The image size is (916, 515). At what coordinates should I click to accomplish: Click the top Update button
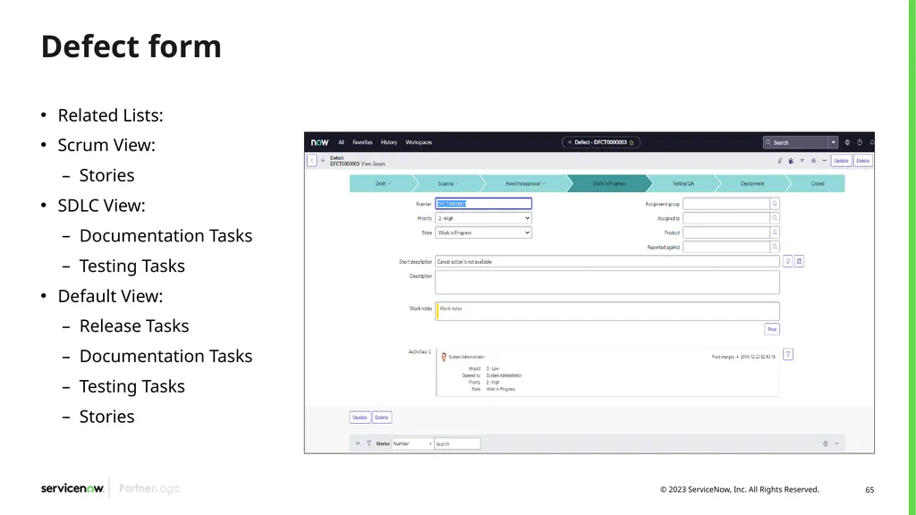click(x=841, y=161)
